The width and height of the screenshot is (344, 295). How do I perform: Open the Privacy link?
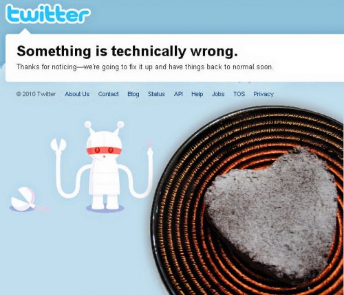pyautogui.click(x=264, y=94)
